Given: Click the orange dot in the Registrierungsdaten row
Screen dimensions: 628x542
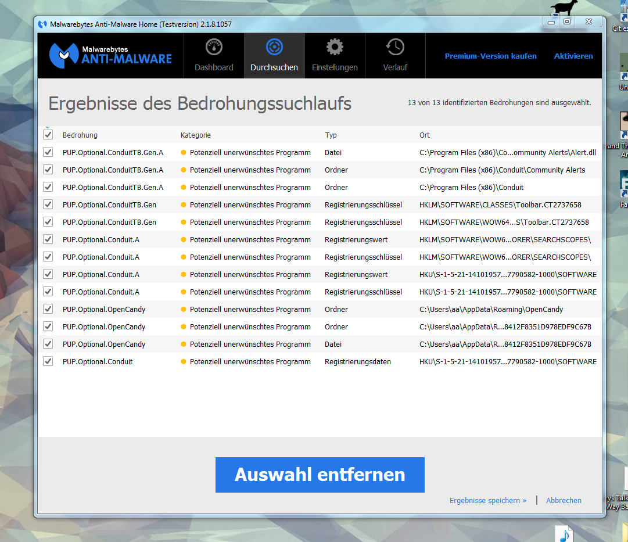Looking at the screenshot, I should point(184,361).
